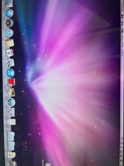Open System Preferences gear icon
The width and height of the screenshot is (124, 166).
(11, 112)
